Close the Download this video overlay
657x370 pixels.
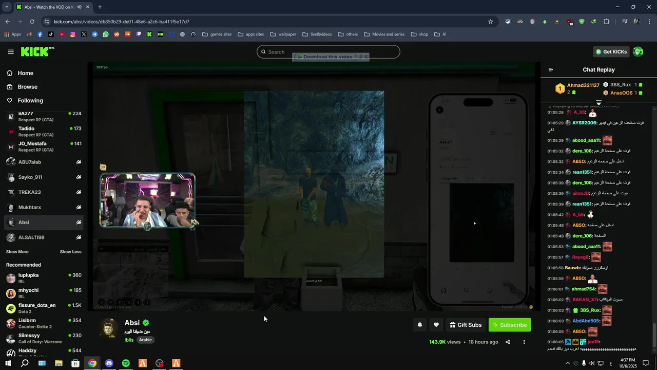pos(366,57)
